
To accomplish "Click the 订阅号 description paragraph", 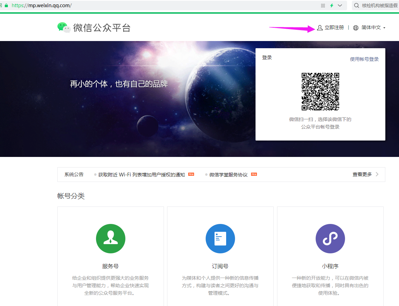I will (x=220, y=285).
